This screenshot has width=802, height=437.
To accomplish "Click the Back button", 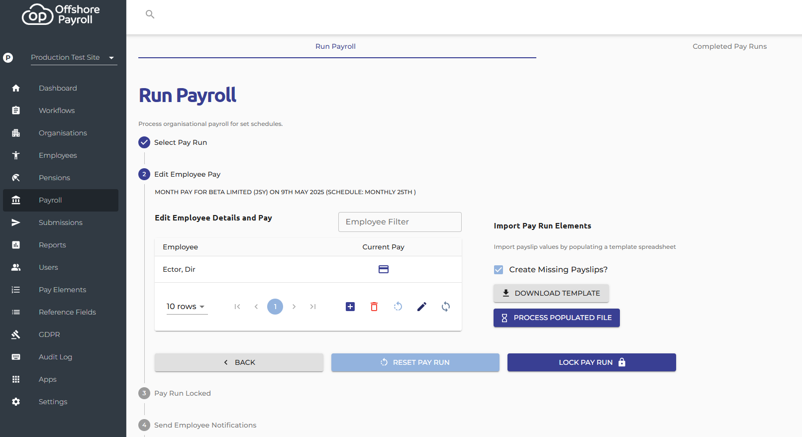I will (239, 362).
